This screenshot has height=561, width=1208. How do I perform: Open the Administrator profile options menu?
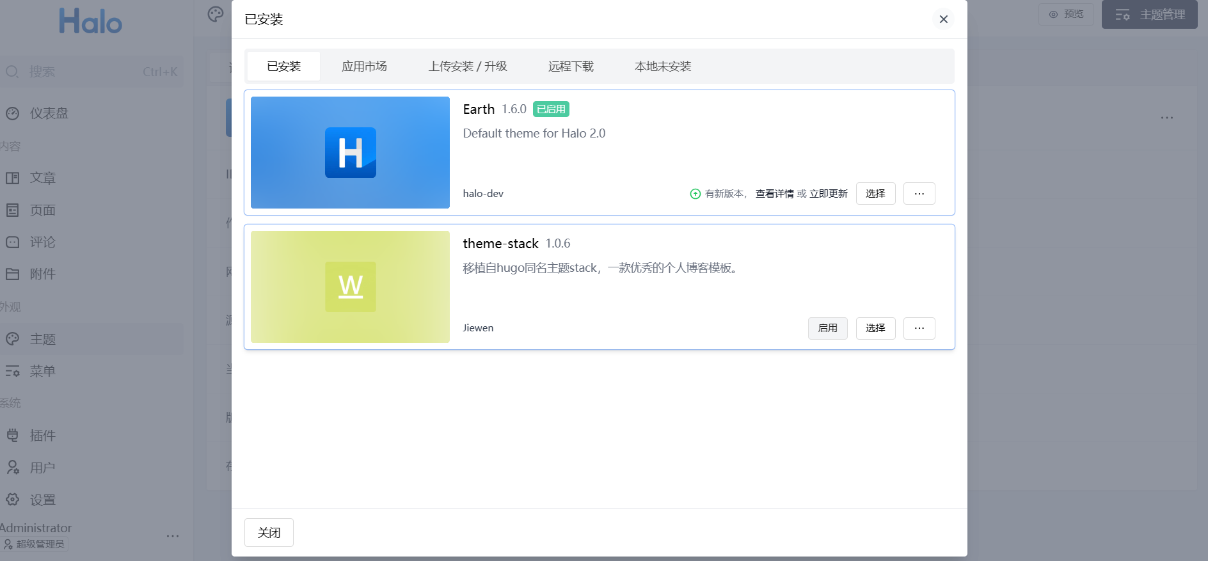click(173, 536)
